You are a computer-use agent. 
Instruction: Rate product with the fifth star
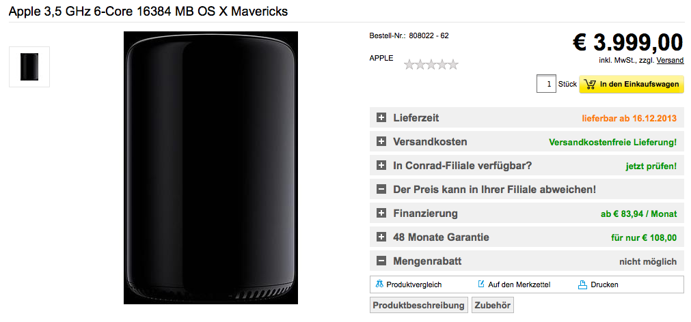[453, 65]
